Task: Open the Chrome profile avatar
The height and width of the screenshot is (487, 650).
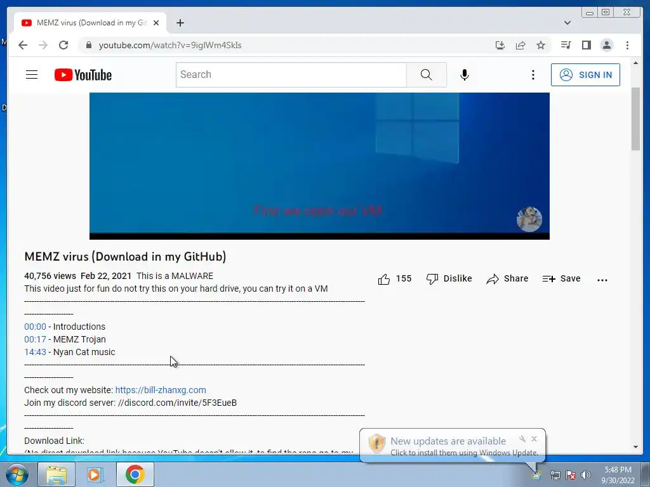Action: tap(606, 45)
